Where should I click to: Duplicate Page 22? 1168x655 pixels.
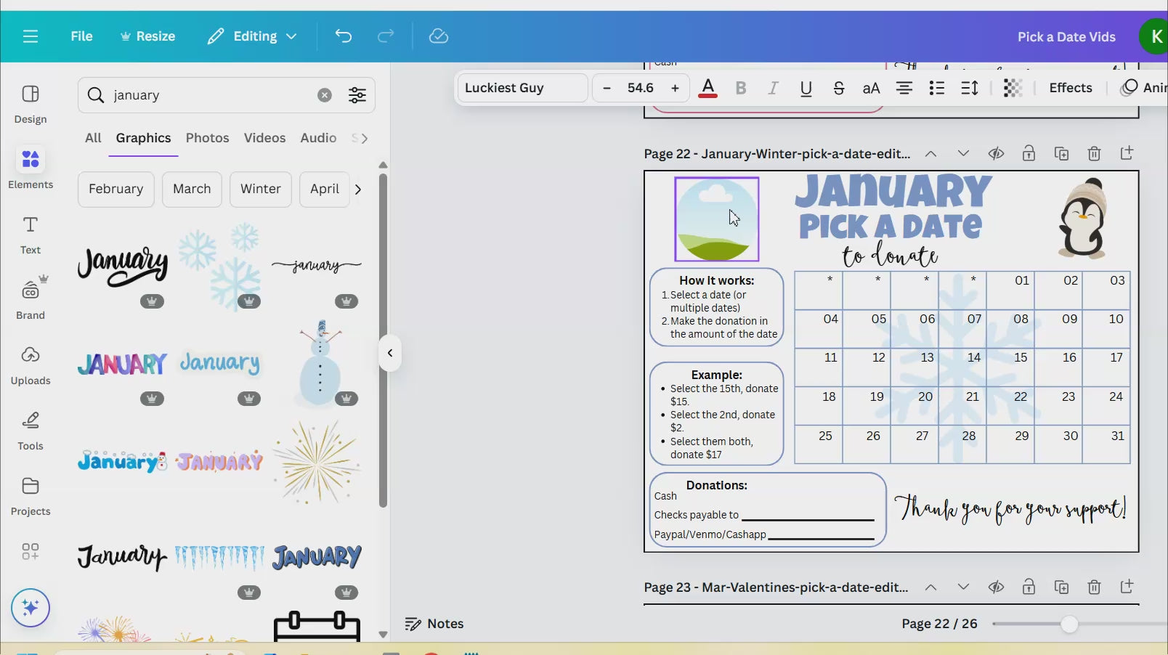(x=1061, y=153)
